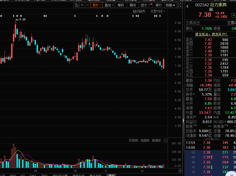Viewport: 236px width, 176px height.
Task: Click the 融 margin trading badge
Action: [211, 10]
